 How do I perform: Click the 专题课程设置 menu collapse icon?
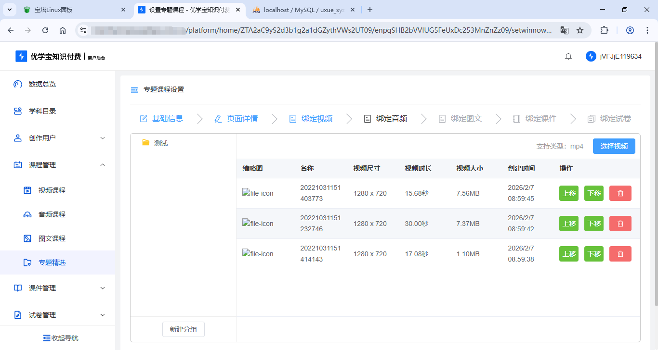tap(134, 90)
